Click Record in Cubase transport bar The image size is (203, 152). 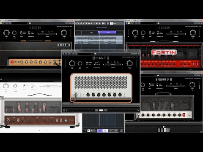(116, 131)
